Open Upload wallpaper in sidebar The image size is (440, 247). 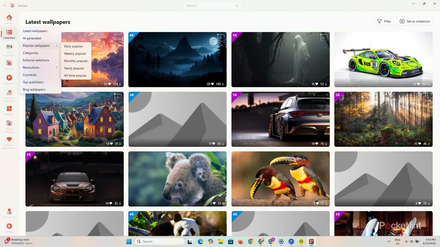tap(9, 125)
